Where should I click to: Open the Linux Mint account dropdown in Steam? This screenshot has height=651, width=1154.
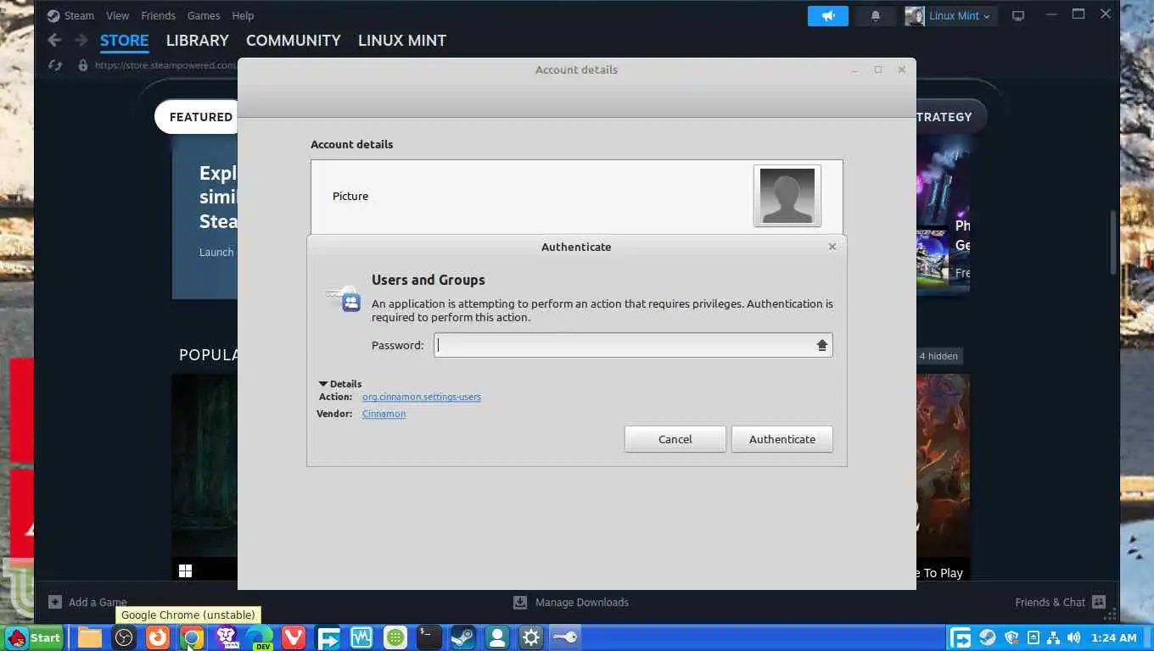pyautogui.click(x=950, y=15)
